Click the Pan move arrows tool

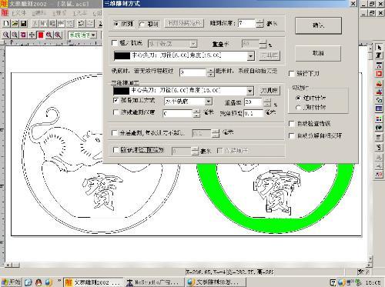32,35
